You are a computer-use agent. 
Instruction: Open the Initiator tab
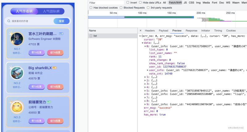pyautogui.click(x=206, y=30)
